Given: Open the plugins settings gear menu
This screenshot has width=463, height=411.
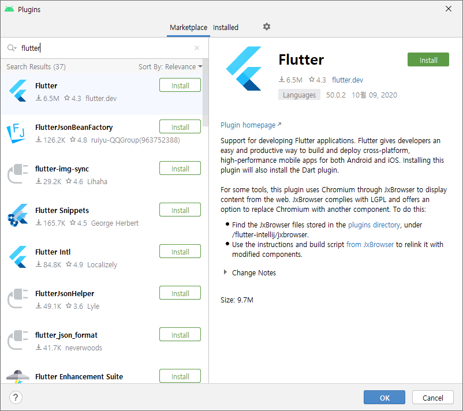Looking at the screenshot, I should (266, 27).
